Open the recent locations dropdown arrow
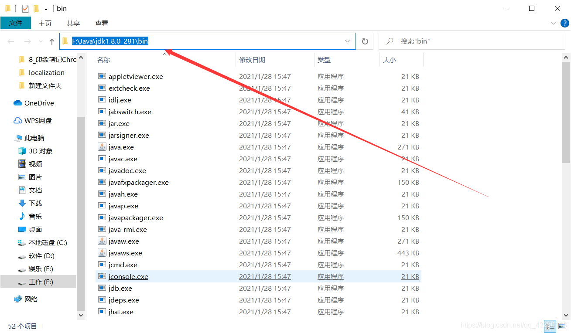This screenshot has height=333, width=571. [x=41, y=41]
